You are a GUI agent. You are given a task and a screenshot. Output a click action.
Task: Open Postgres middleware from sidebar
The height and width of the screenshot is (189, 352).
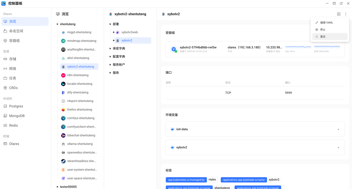pos(16,106)
